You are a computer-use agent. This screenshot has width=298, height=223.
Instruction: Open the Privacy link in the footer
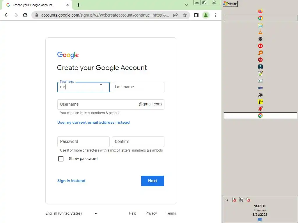pyautogui.click(x=151, y=213)
